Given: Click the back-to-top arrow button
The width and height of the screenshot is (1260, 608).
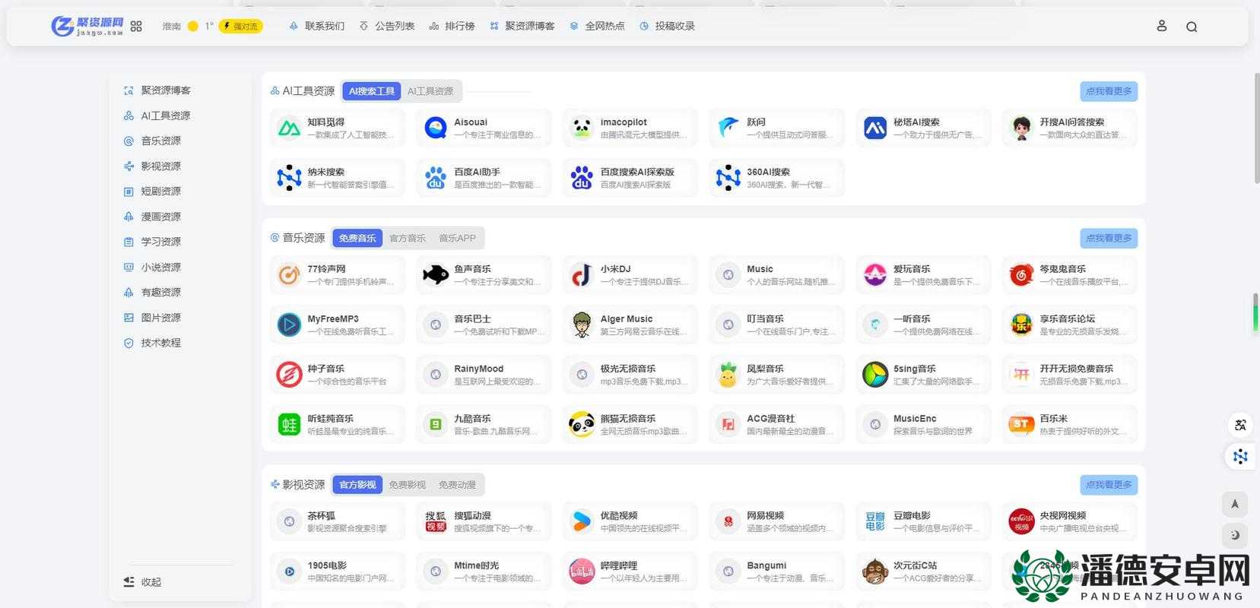Looking at the screenshot, I should pos(1235,504).
